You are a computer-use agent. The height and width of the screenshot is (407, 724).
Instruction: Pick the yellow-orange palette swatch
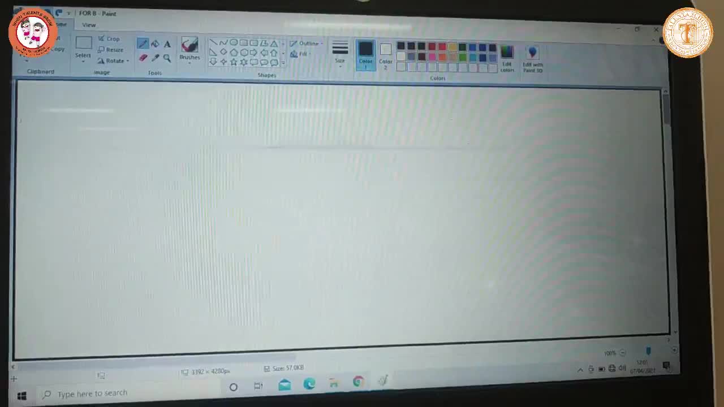453,47
